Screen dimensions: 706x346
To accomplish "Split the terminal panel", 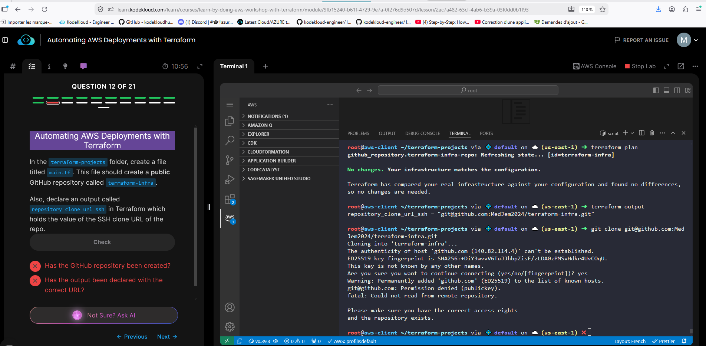I will pos(641,133).
